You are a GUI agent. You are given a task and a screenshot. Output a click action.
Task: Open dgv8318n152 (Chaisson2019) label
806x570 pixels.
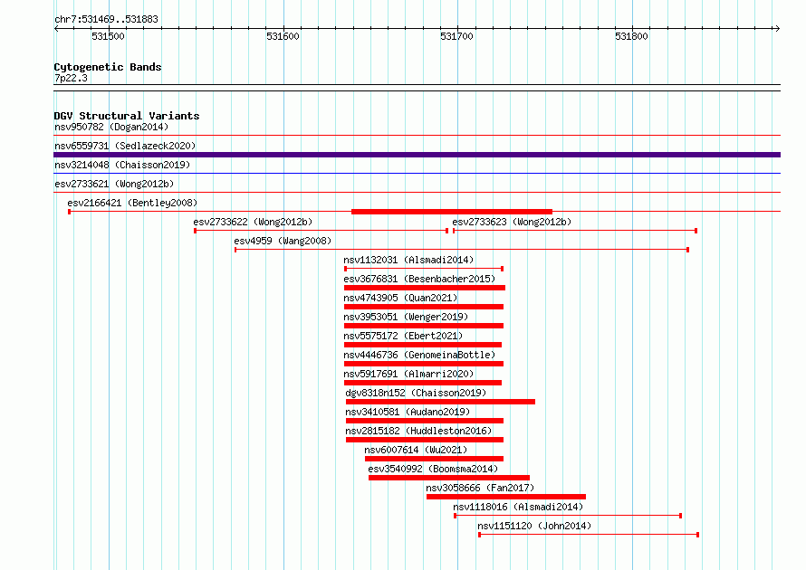click(x=416, y=393)
